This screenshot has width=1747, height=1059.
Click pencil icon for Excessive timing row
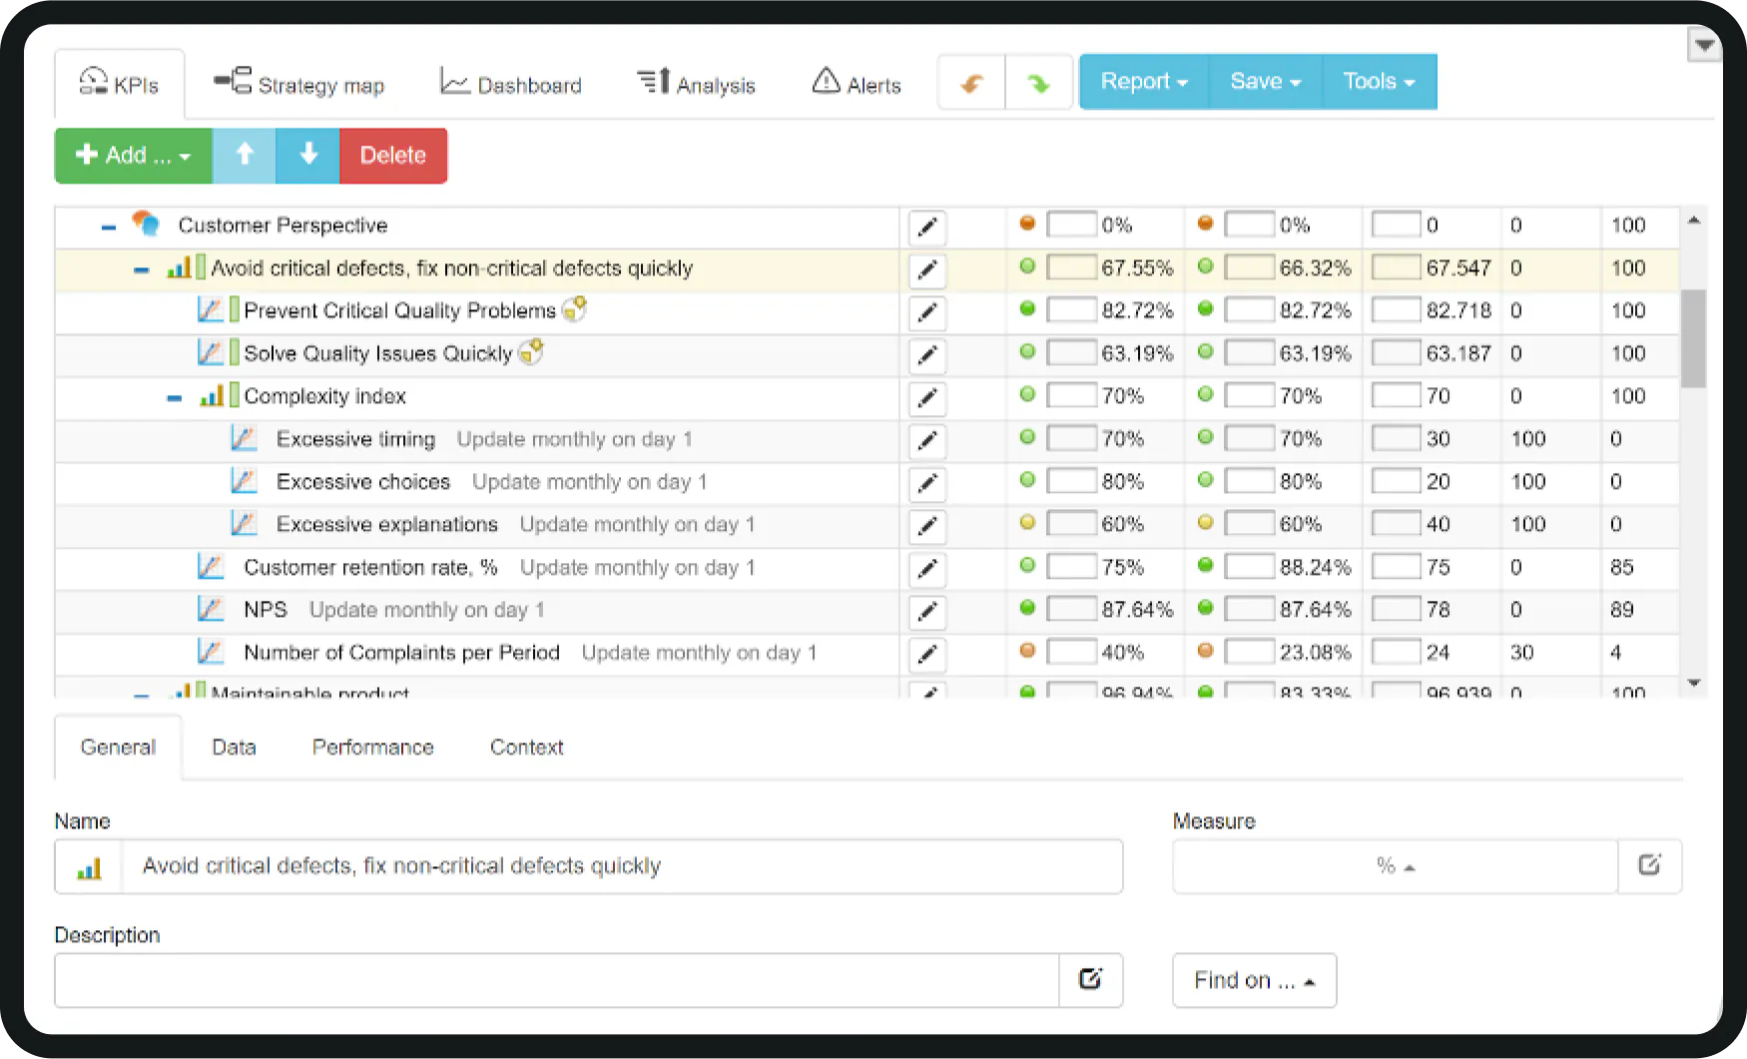(x=927, y=441)
